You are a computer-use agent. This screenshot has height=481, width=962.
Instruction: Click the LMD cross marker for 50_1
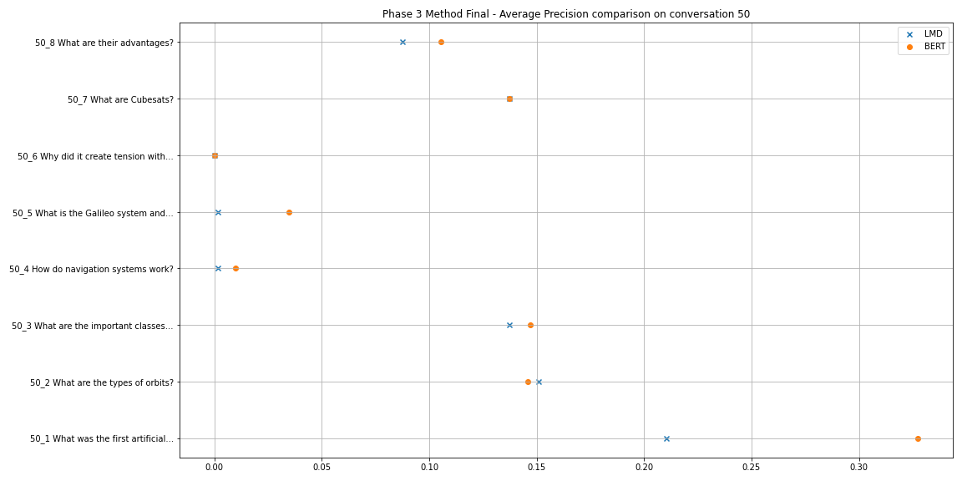click(x=666, y=438)
